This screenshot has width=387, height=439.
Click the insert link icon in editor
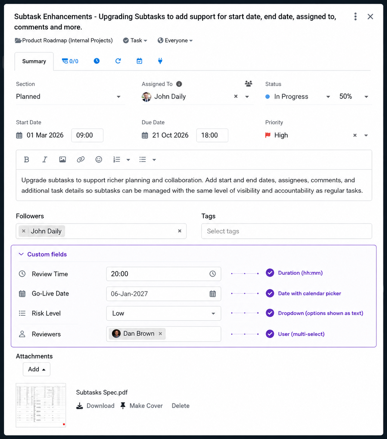[80, 159]
